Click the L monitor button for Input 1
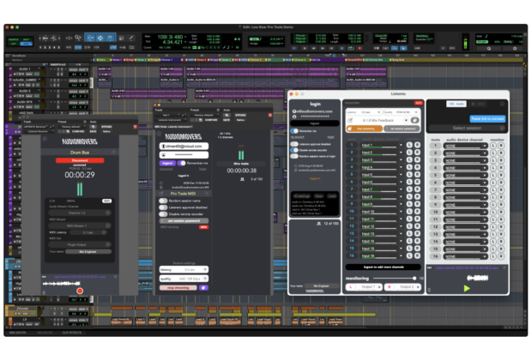Viewport: 532px width, 360px height. 408,147
